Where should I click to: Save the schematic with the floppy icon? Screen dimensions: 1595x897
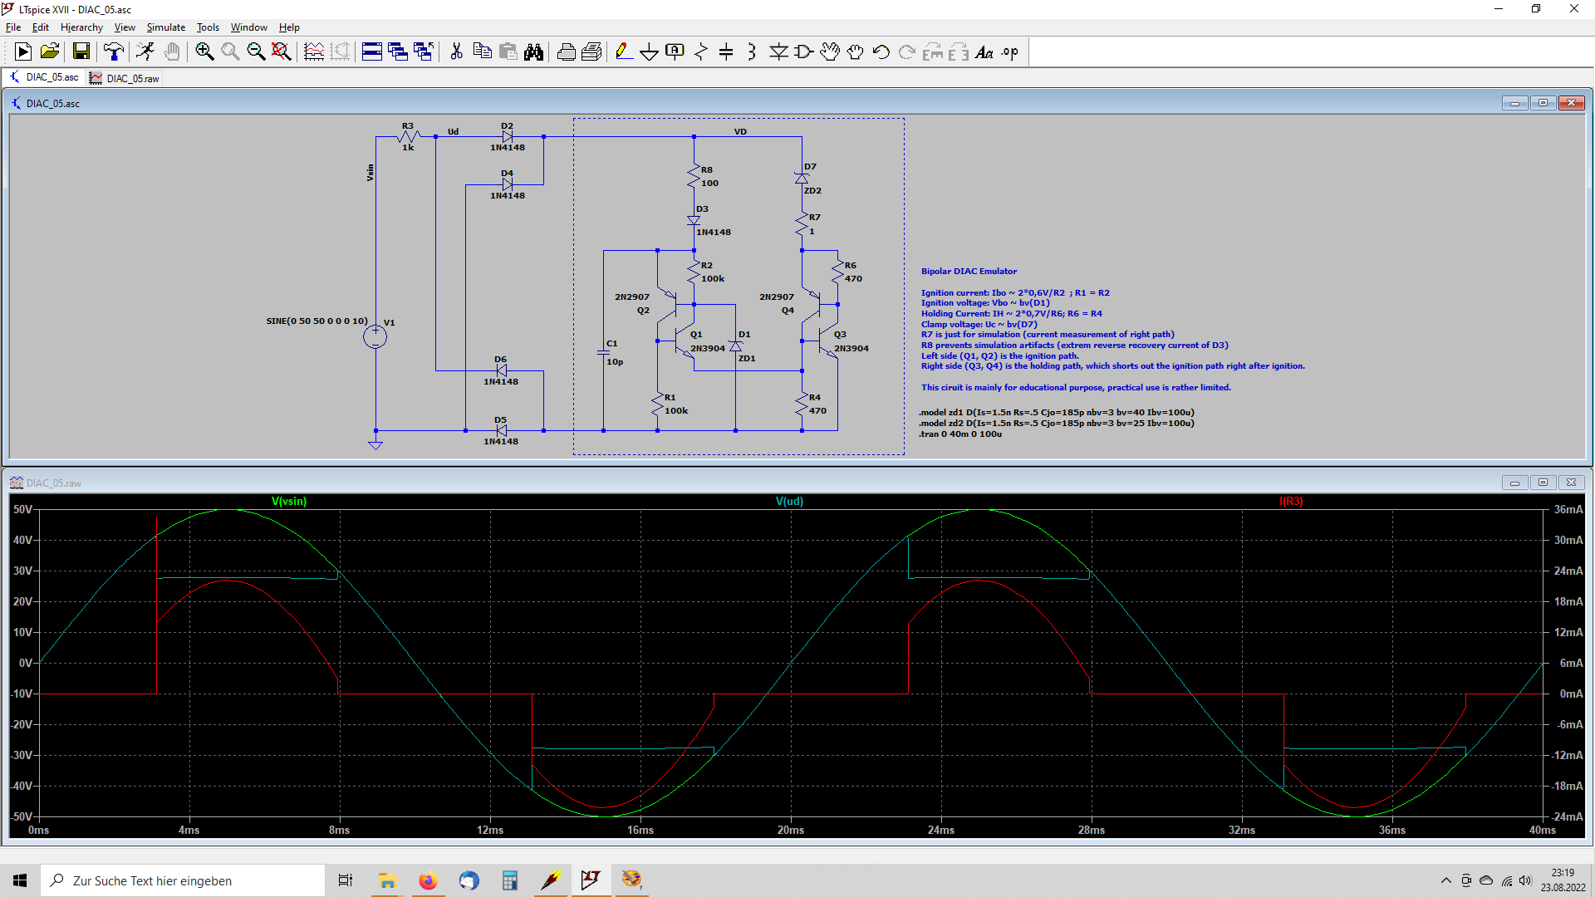pyautogui.click(x=81, y=51)
